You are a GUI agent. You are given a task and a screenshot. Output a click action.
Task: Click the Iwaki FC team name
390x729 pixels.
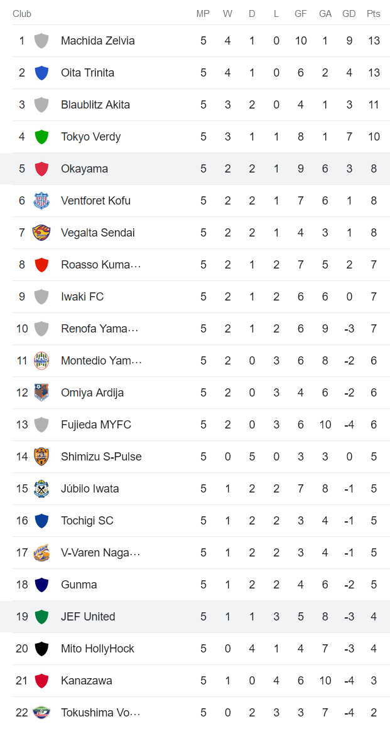(x=84, y=296)
